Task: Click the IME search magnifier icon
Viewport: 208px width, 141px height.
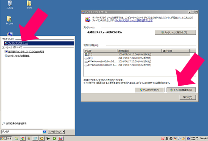Action: (x=179, y=138)
